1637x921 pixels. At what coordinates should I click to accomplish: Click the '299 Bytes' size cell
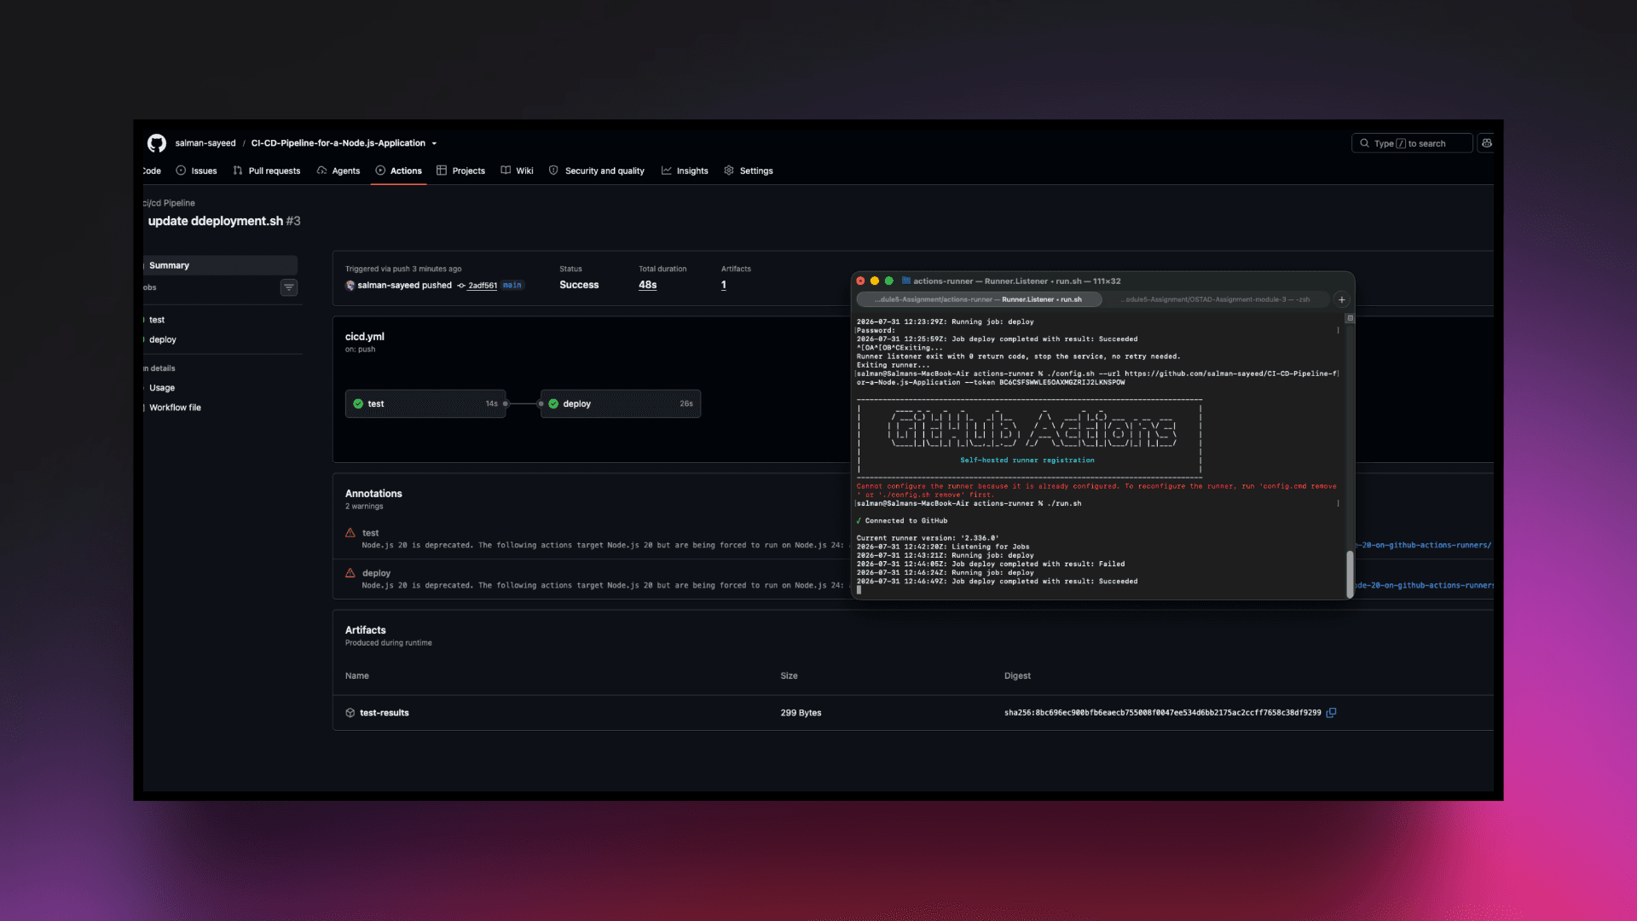point(801,713)
